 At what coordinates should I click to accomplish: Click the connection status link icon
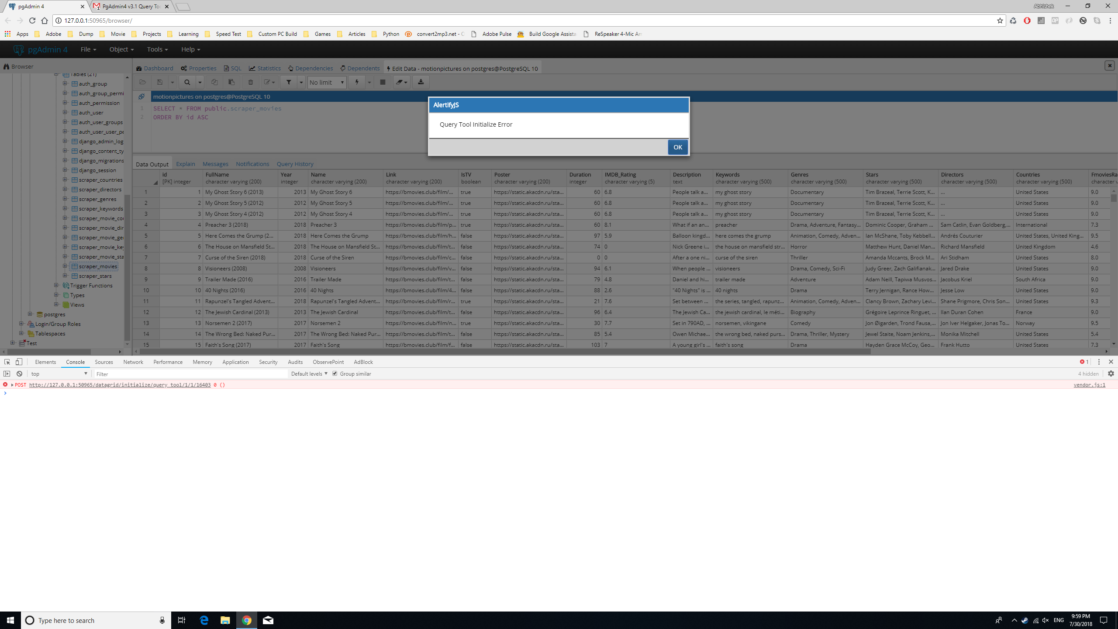(141, 97)
